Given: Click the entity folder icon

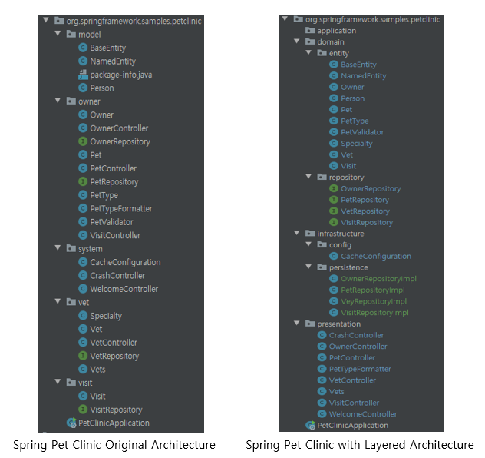Looking at the screenshot, I should [x=322, y=53].
